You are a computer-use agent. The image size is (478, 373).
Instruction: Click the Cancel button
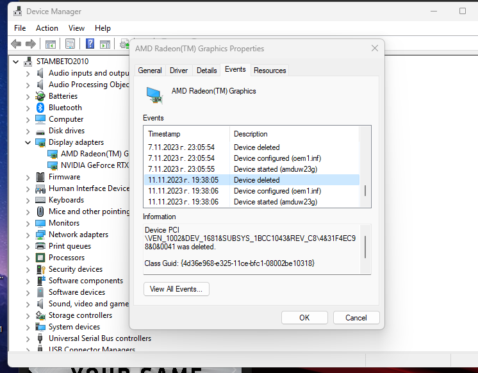point(356,318)
